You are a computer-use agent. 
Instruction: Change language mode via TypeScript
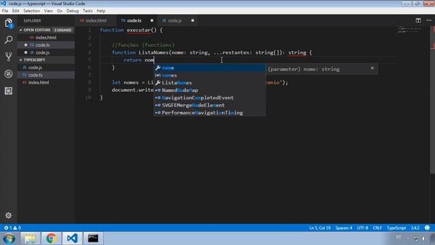(396, 228)
